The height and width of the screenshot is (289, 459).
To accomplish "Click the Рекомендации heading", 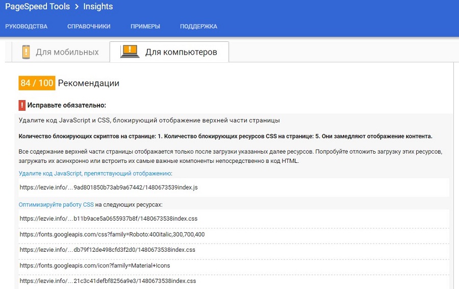I will tap(88, 83).
